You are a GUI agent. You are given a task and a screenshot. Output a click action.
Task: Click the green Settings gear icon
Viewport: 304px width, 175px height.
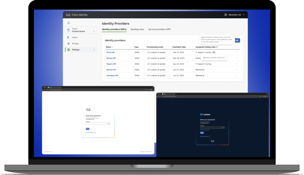pyautogui.click(x=69, y=49)
